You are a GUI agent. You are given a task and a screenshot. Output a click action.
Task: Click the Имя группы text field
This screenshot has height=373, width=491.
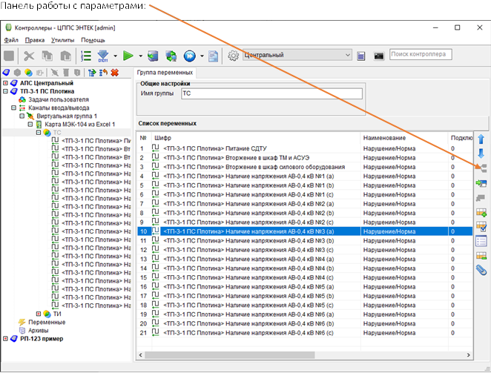pos(271,93)
